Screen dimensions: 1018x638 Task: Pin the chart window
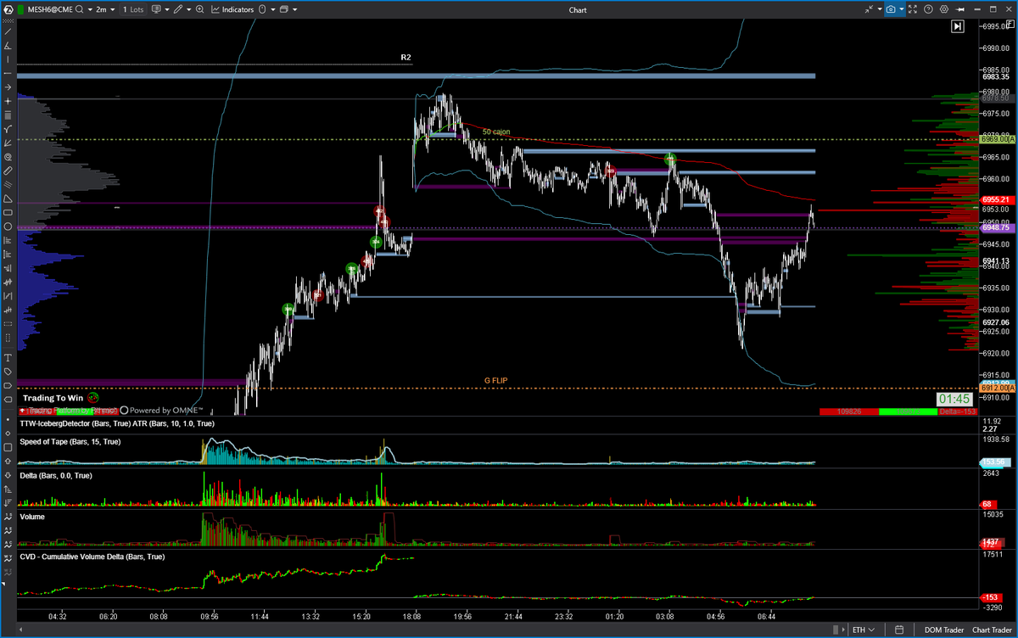point(959,9)
